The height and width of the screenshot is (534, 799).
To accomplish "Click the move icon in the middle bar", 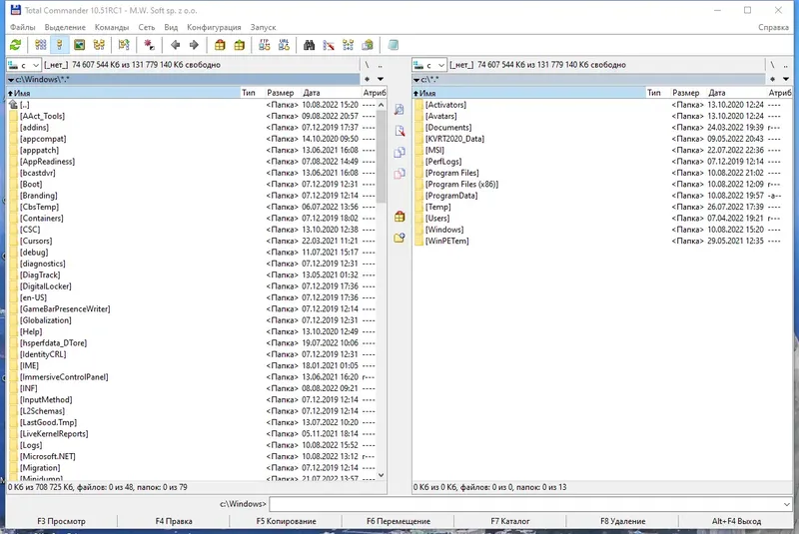I will coord(399,174).
